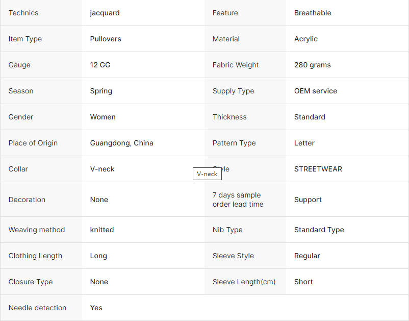Select the Pullovers item type value

pos(106,39)
